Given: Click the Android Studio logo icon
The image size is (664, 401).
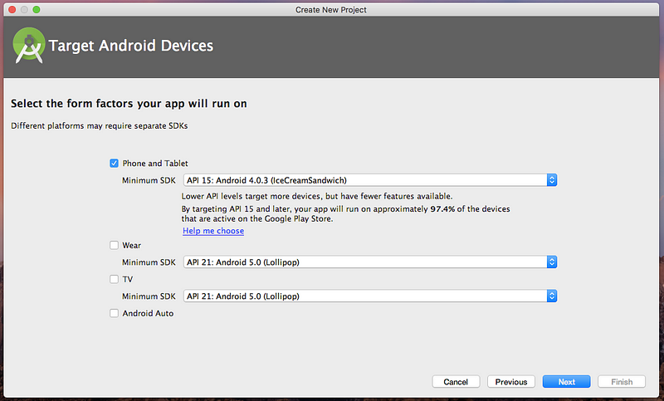Looking at the screenshot, I should (29, 46).
